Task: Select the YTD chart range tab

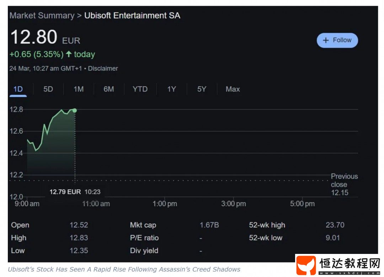Action: point(140,89)
